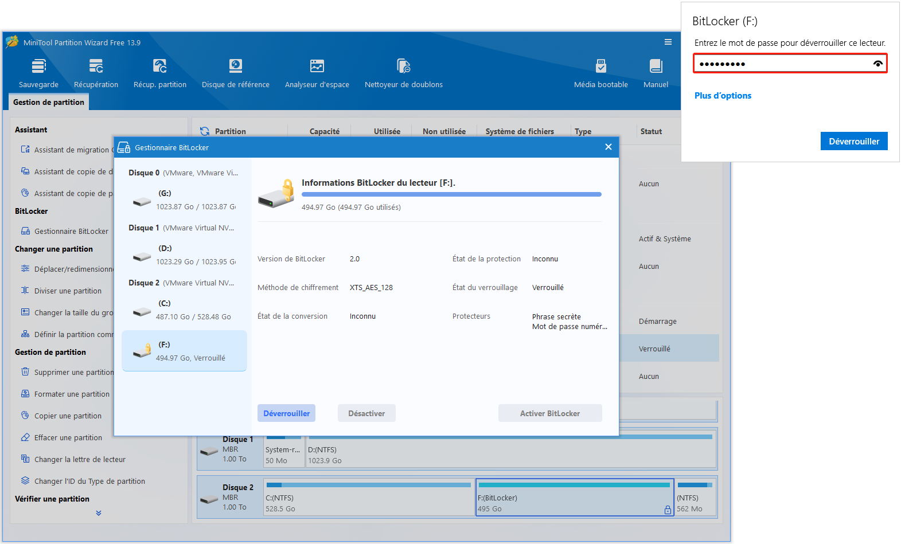Image resolution: width=901 pixels, height=544 pixels.
Task: Choose Déplacer/redimensionner partition
Action: (x=68, y=269)
